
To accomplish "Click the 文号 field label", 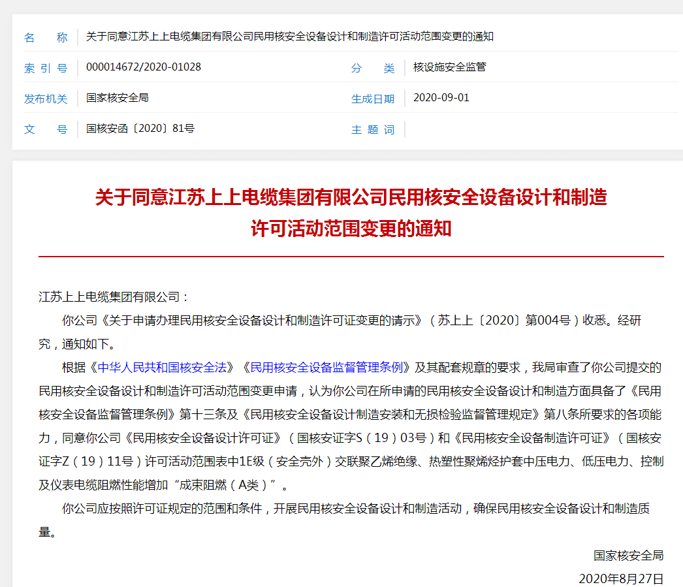I will pos(46,129).
